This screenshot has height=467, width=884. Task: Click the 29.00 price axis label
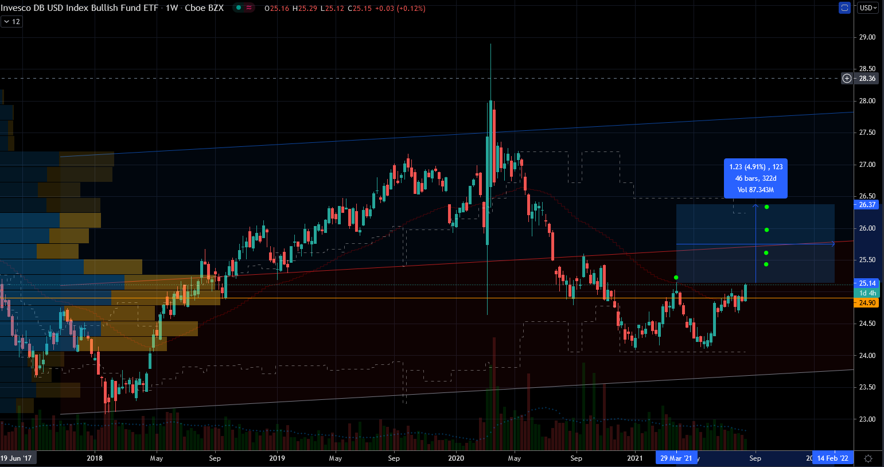tap(867, 37)
